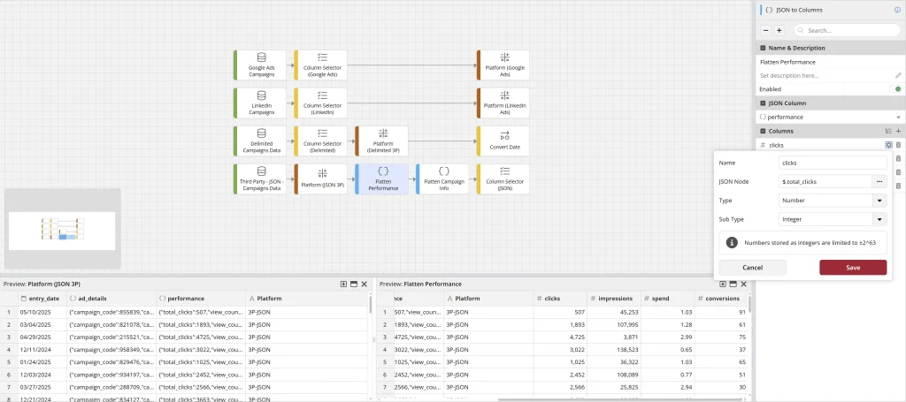Open the Sub Type dropdown showing Integer
Image resolution: width=906 pixels, height=402 pixels.
tap(879, 219)
